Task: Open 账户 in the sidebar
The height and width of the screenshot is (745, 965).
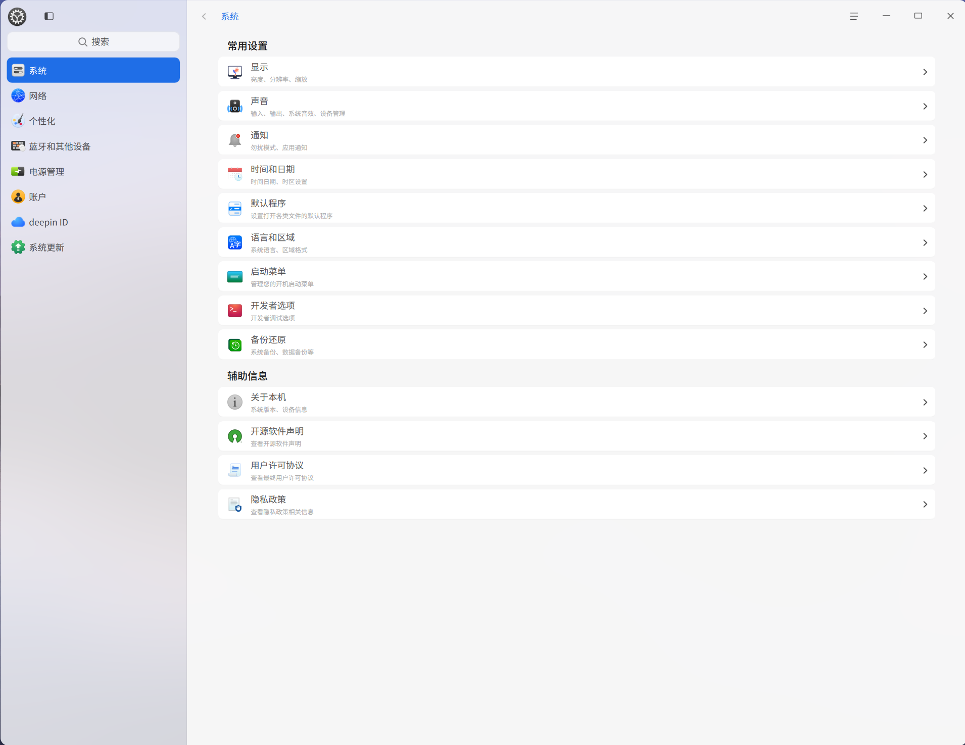Action: (x=93, y=196)
